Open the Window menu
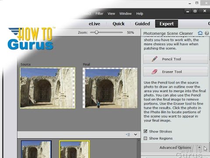The height and width of the screenshot is (158, 210). (126, 14)
